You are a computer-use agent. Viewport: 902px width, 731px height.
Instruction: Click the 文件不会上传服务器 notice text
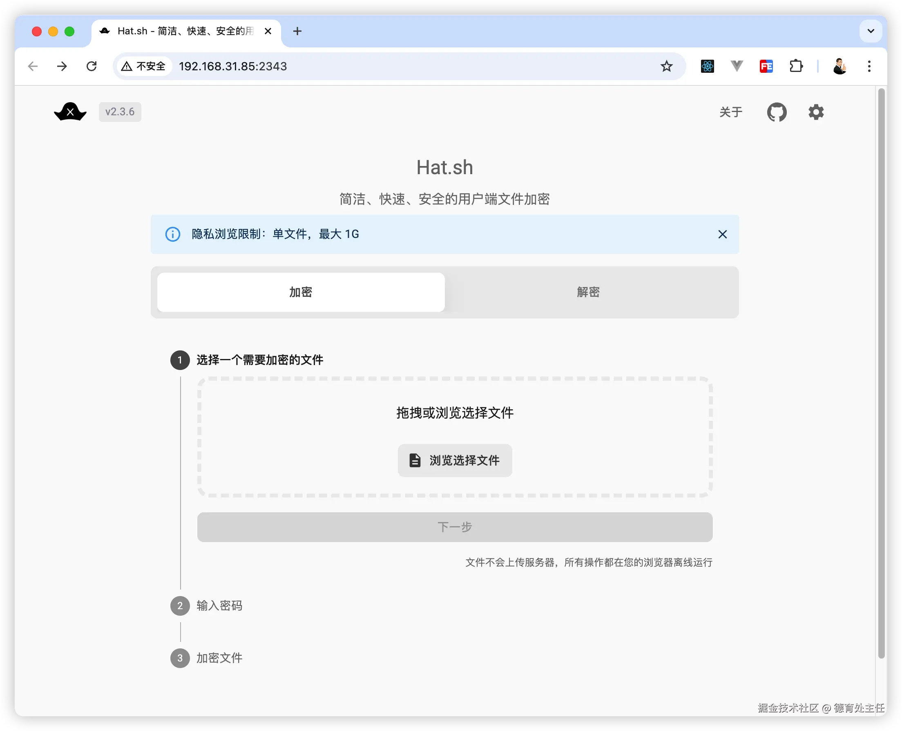[x=589, y=563]
